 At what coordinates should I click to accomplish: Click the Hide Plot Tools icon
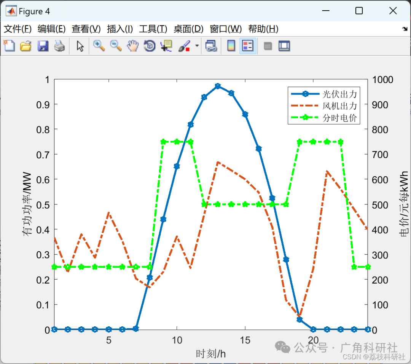[268, 46]
